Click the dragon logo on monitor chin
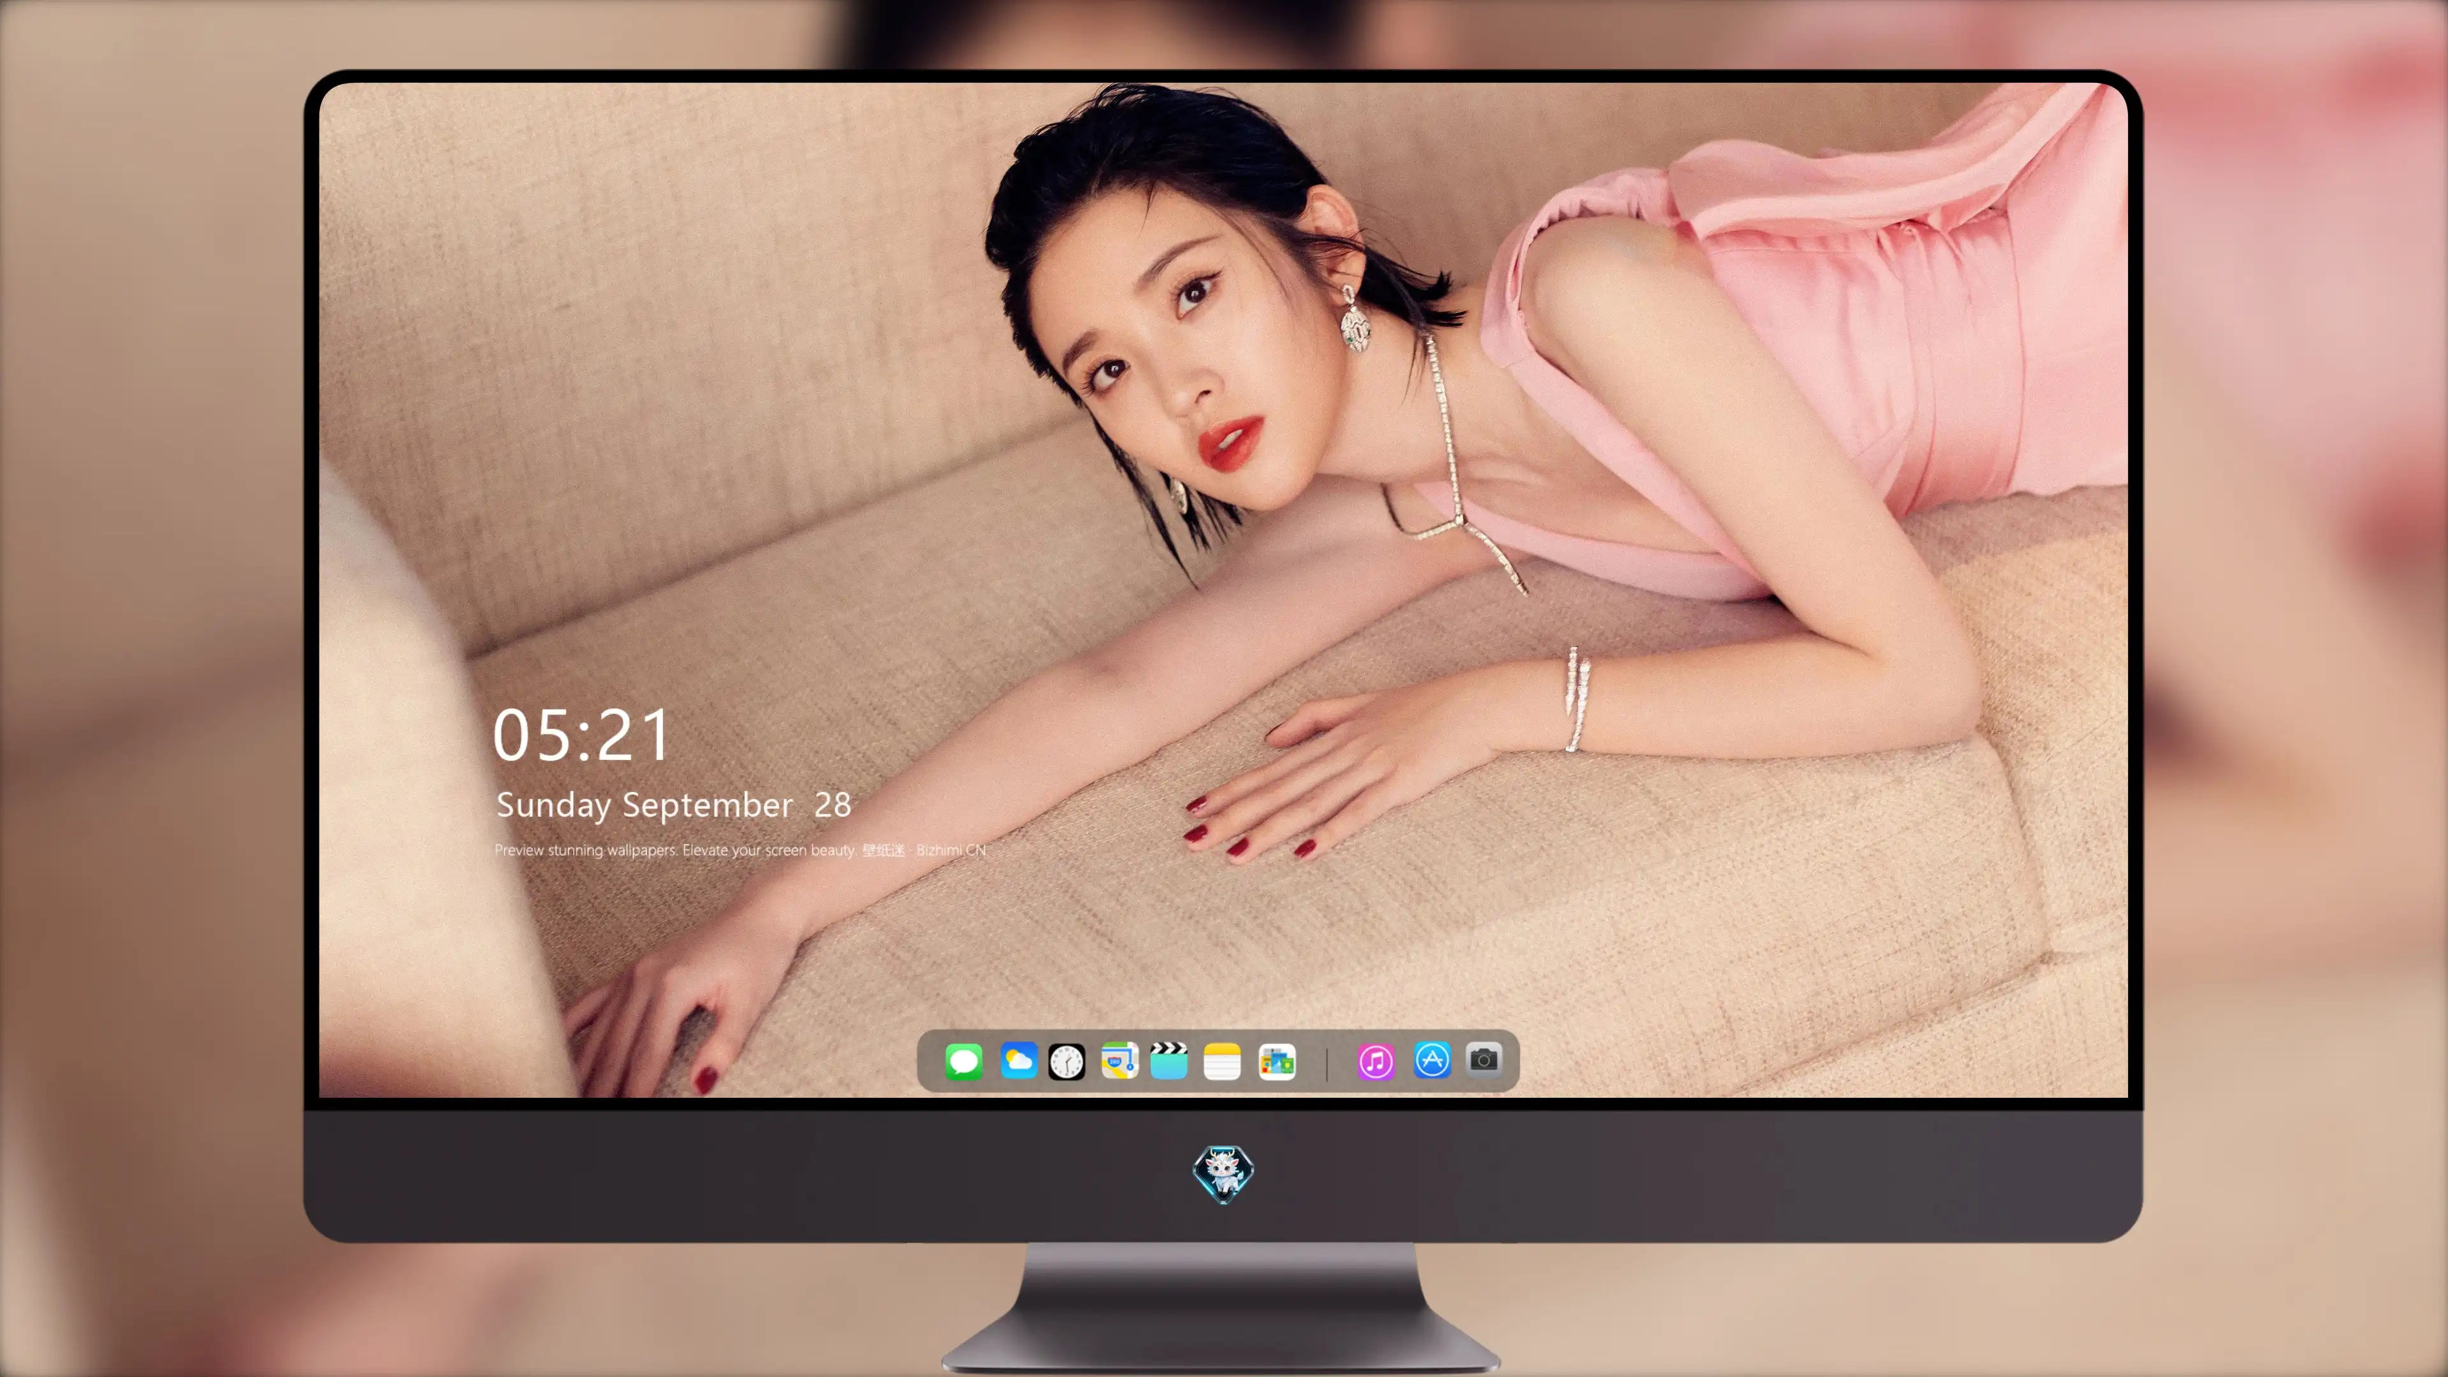The height and width of the screenshot is (1377, 2448). [x=1223, y=1174]
